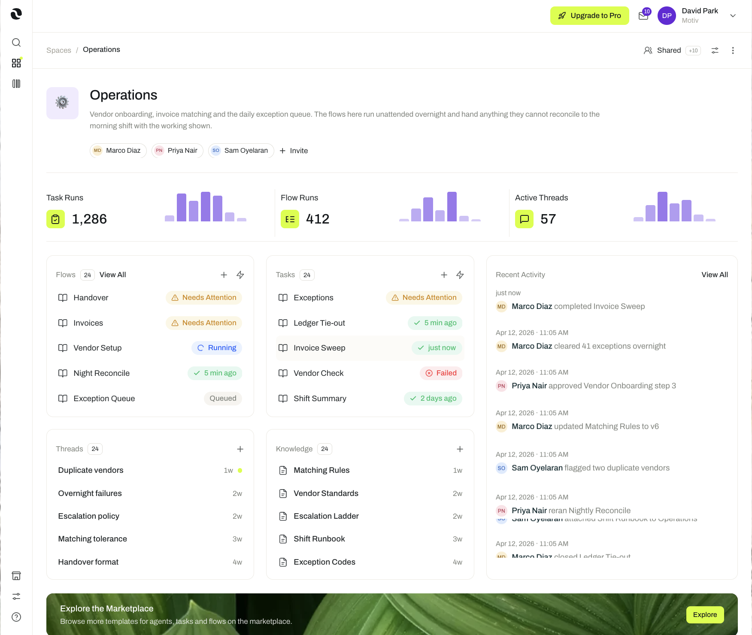Open the Handover flow
752x635 pixels.
coord(150,298)
